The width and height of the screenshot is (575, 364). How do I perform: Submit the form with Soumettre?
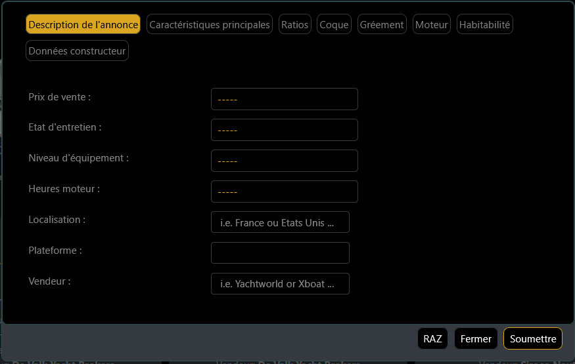pos(532,338)
